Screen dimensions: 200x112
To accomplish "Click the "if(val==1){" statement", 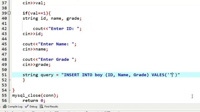I will coord(37,13).
